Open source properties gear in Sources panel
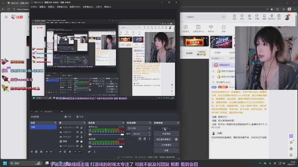Image resolution: width=298 pixels, height=167 pixels. click(70, 152)
